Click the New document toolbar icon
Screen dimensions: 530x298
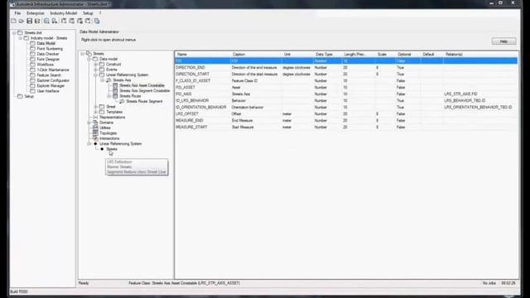click(13, 21)
